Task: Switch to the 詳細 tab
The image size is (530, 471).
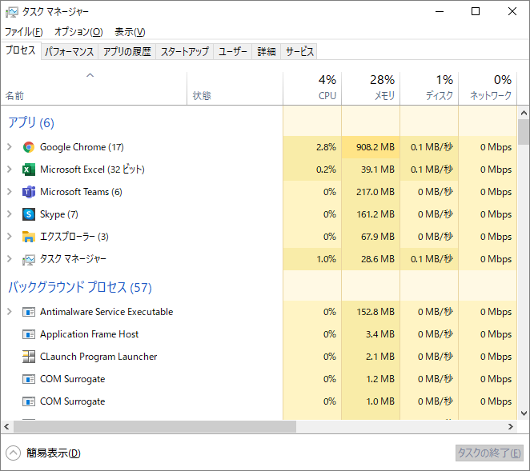Action: 267,52
